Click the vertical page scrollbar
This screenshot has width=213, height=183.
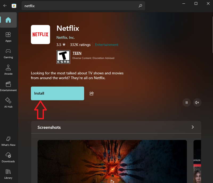(x=212, y=35)
